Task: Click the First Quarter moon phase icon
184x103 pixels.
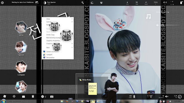Action: pyautogui.click(x=45, y=3)
